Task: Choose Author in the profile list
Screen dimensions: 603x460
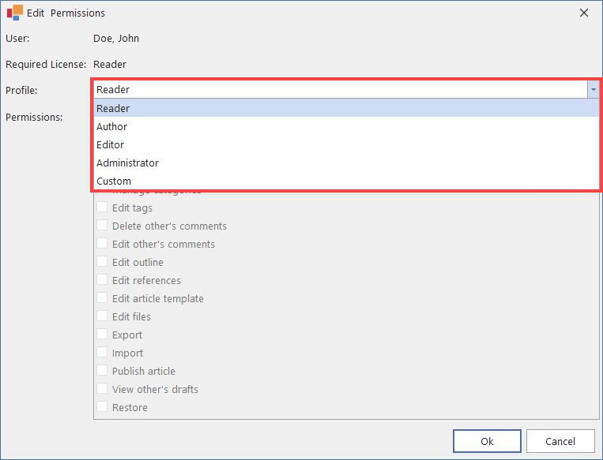Action: [111, 126]
